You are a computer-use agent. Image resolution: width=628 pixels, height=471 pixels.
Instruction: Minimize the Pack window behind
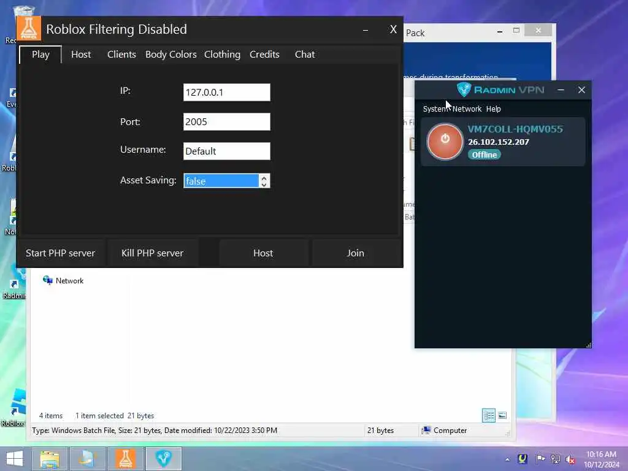tap(500, 31)
